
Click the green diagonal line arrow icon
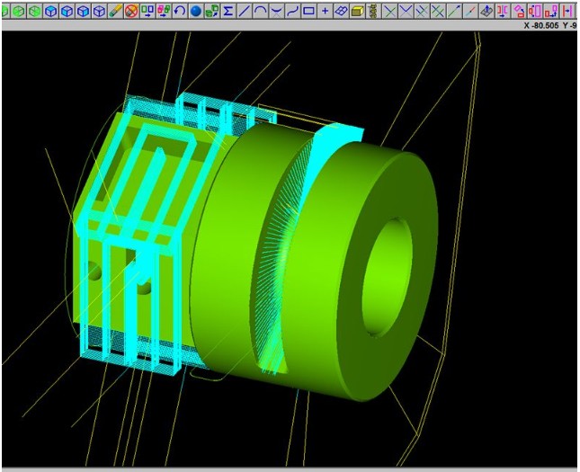(x=454, y=11)
